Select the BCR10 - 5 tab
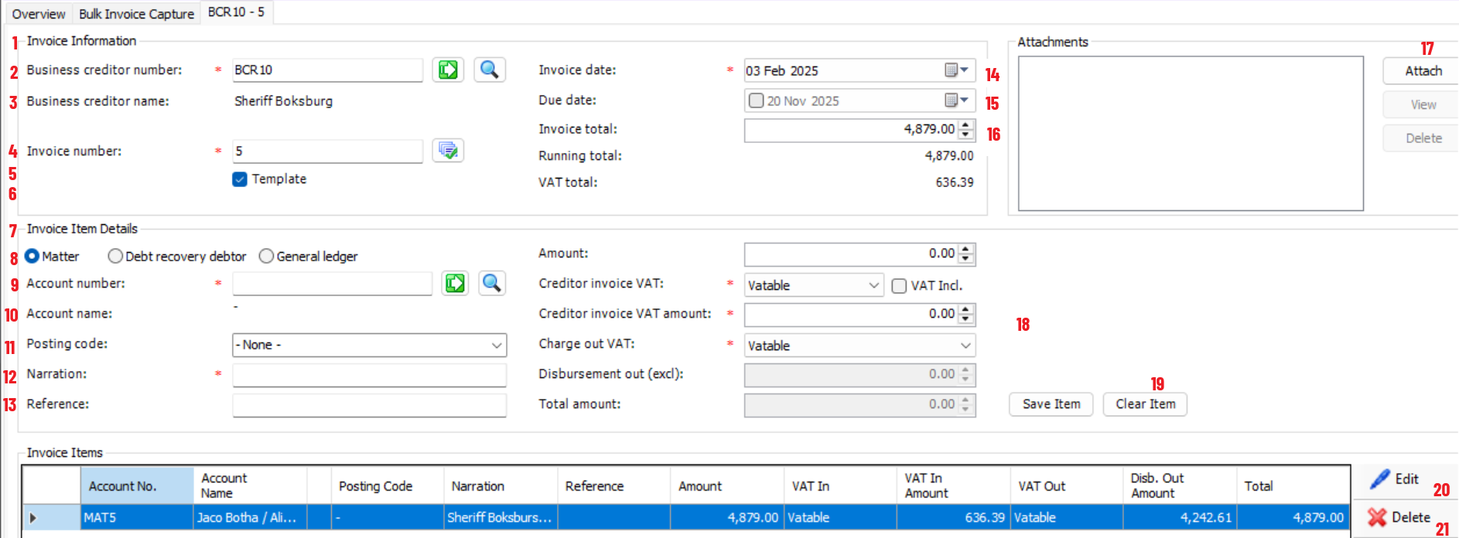 click(236, 12)
